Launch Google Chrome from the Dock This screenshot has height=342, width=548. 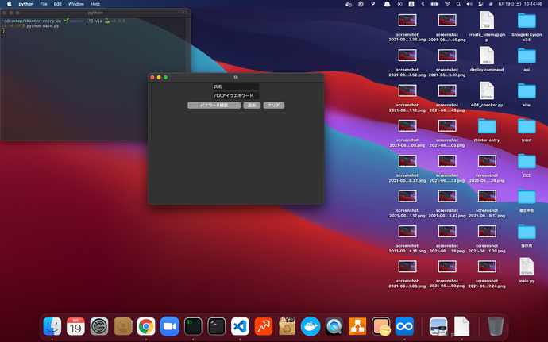tap(146, 326)
